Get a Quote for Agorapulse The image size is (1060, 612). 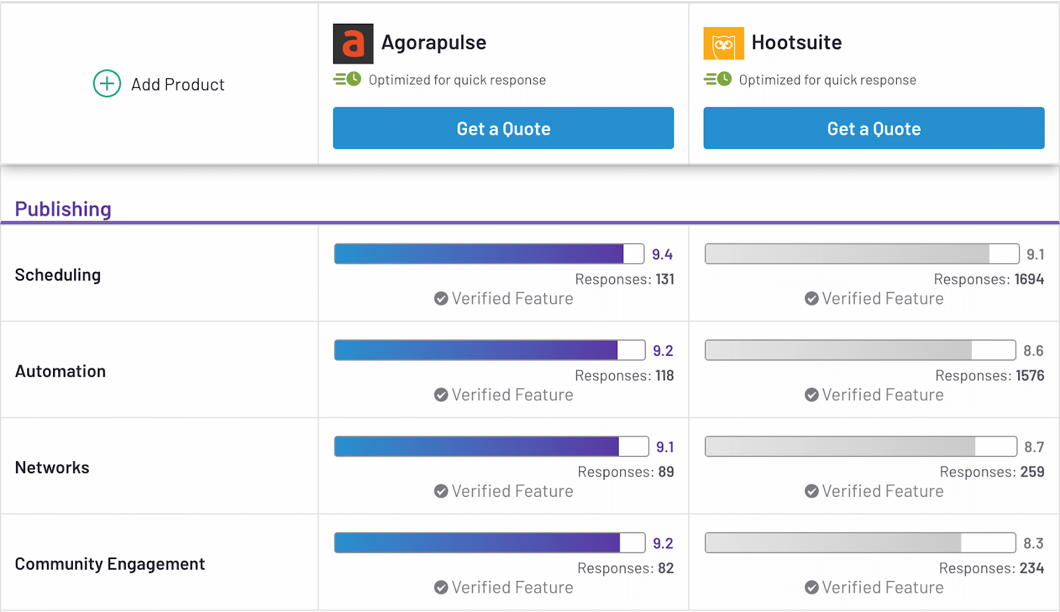[x=503, y=128]
